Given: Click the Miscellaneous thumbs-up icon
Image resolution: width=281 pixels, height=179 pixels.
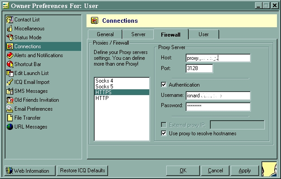Looking at the screenshot, I should coord(10,29).
